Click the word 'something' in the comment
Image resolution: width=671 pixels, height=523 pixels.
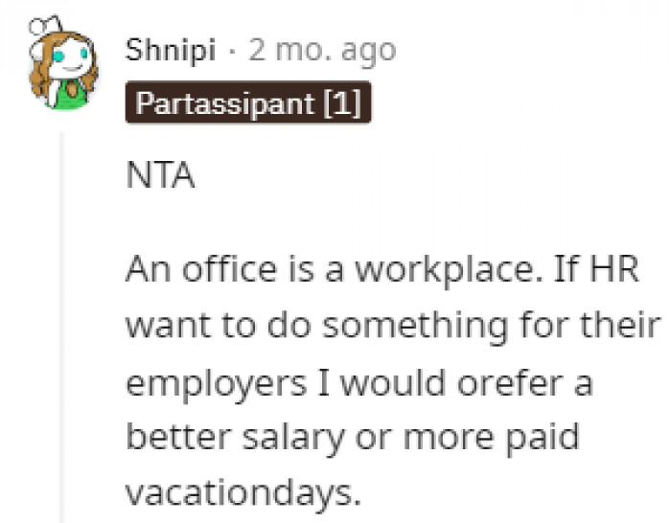point(415,327)
